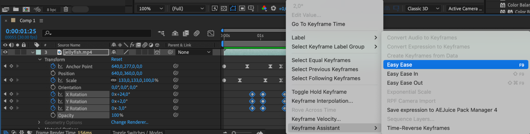Enable Motion Blur for the composition

(x=196, y=33)
